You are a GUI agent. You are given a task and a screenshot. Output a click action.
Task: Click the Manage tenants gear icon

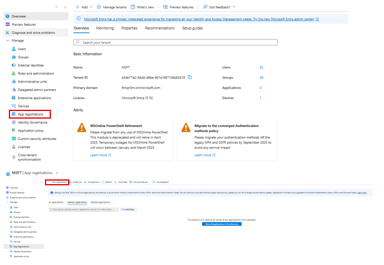click(99, 7)
